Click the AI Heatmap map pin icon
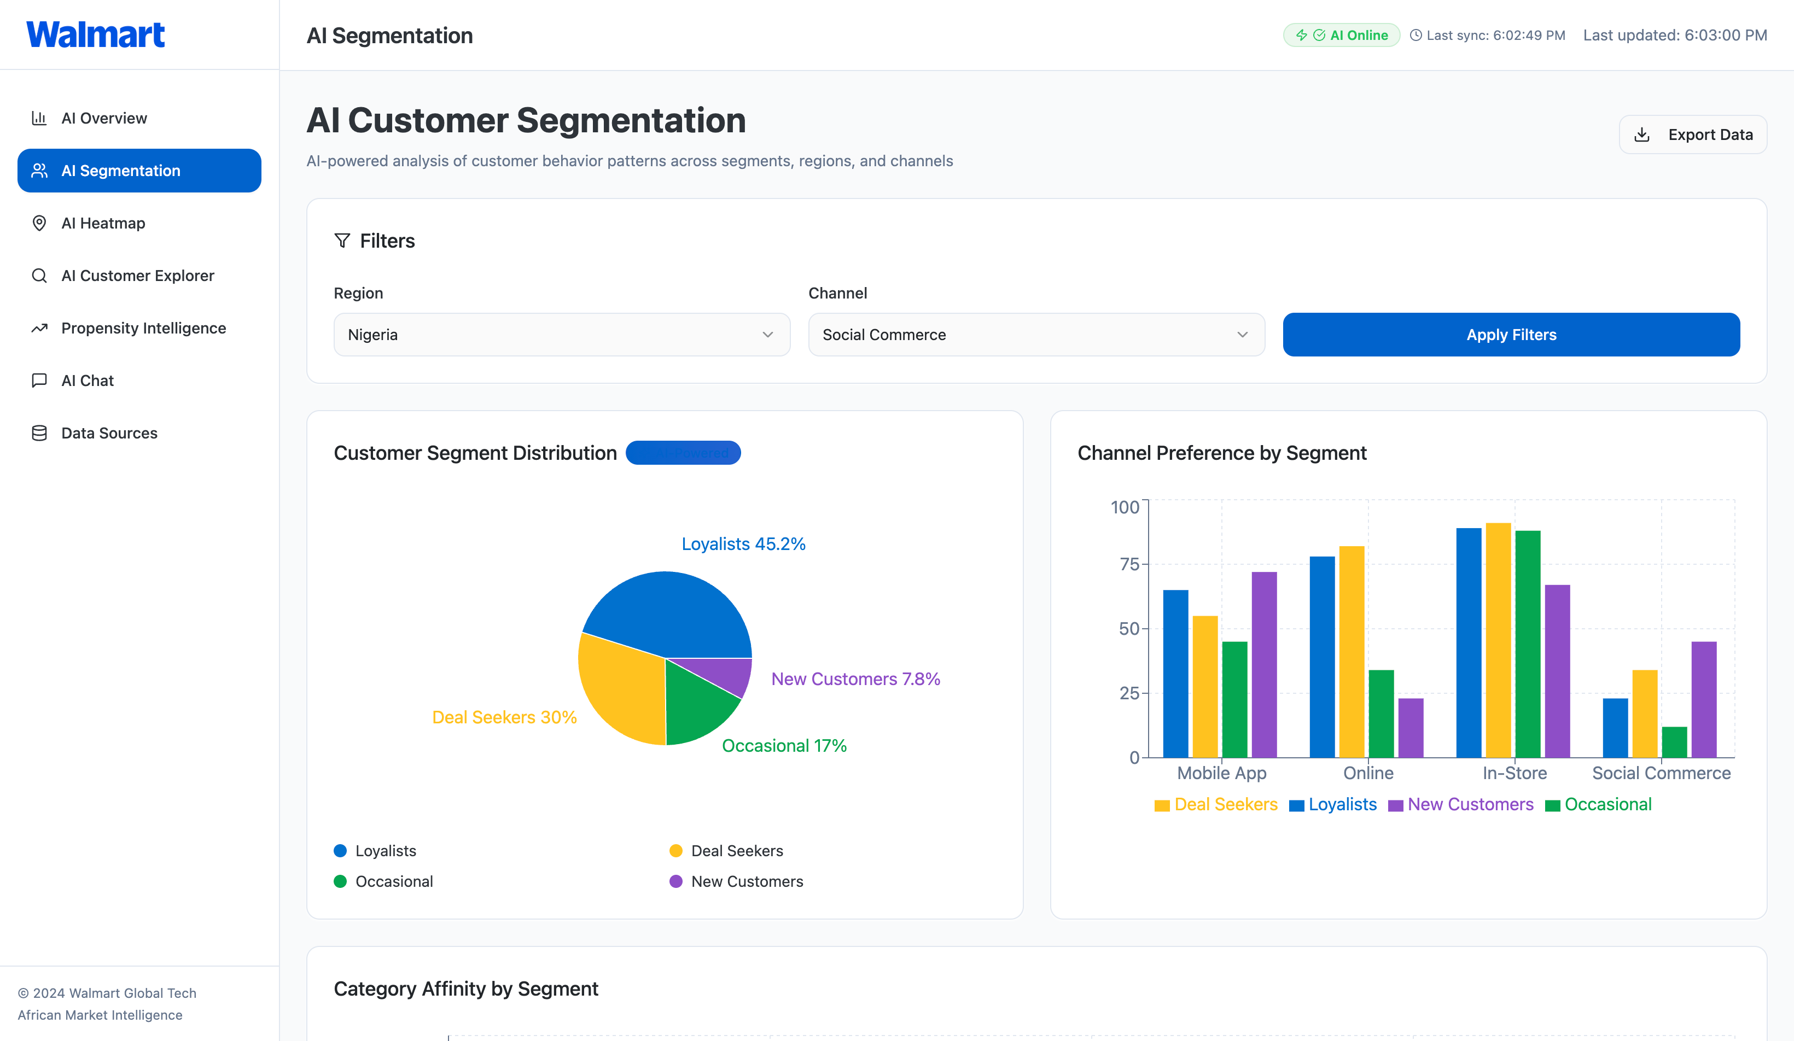The width and height of the screenshot is (1794, 1041). pos(39,224)
